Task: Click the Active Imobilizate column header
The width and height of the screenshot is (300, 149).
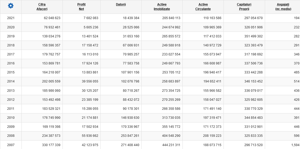Action: point(162,7)
